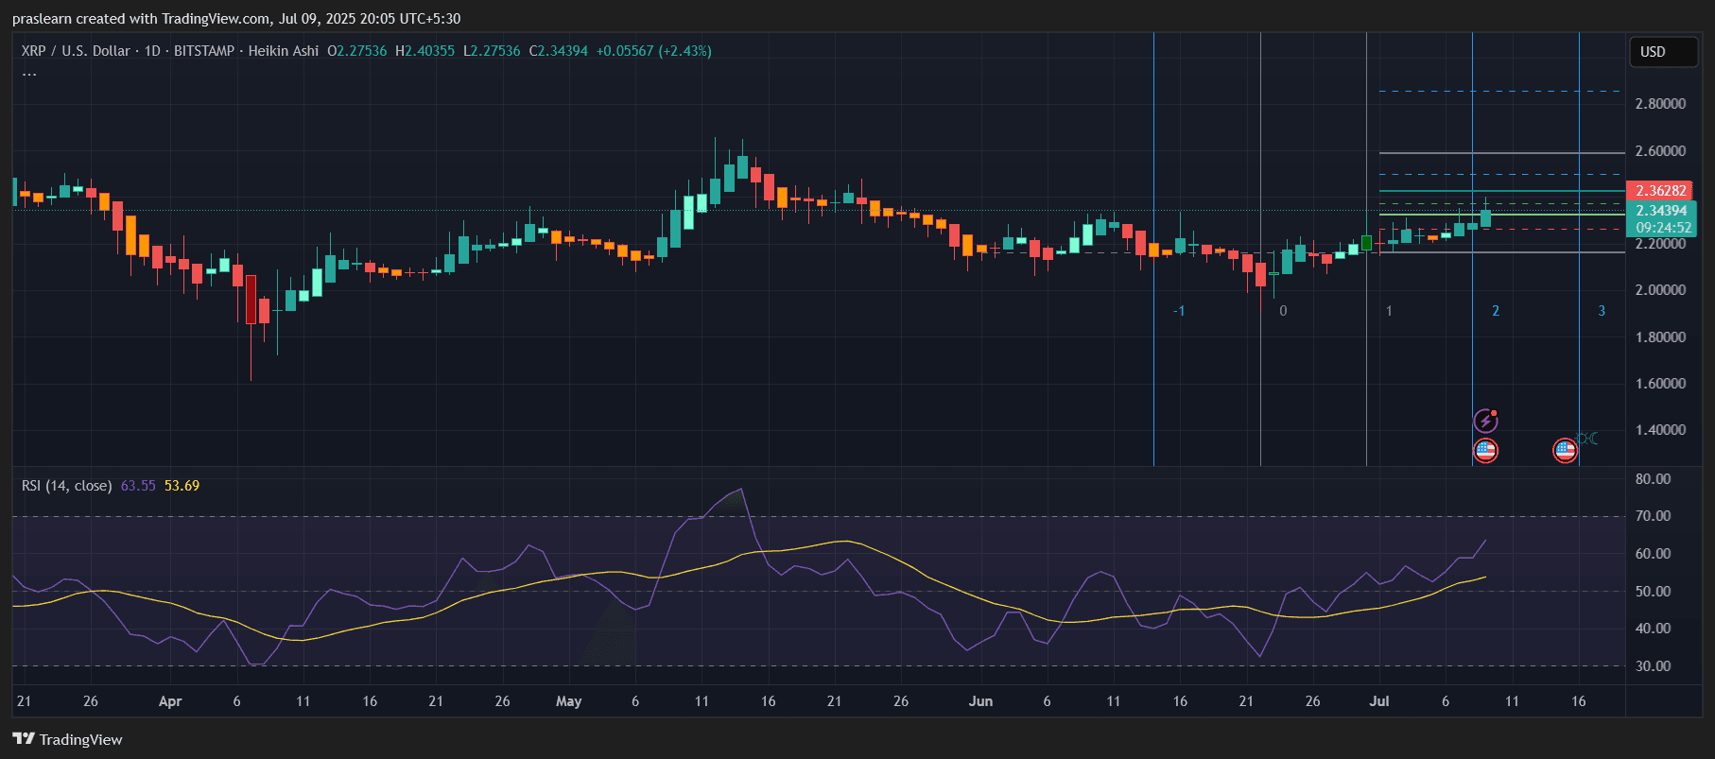Click the 70.00 level on the RSI scale
The height and width of the screenshot is (759, 1715).
click(1653, 516)
